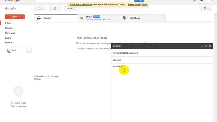Click the Google logo
This screenshot has height=122, width=217.
[13, 1]
